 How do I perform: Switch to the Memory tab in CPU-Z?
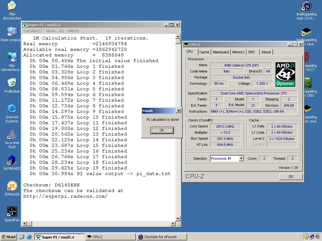238,52
